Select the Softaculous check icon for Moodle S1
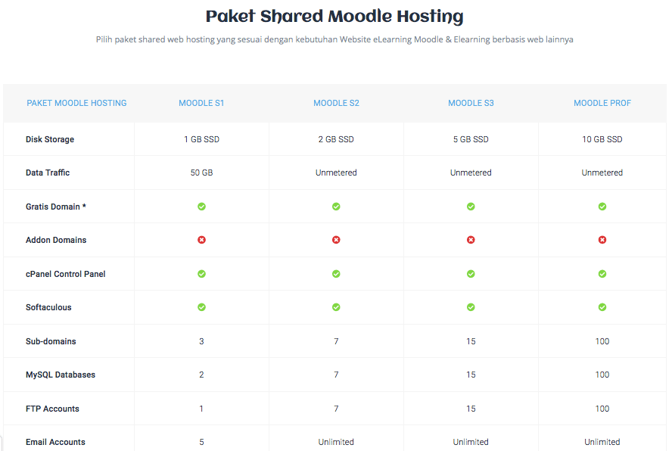The width and height of the screenshot is (672, 451). [201, 307]
